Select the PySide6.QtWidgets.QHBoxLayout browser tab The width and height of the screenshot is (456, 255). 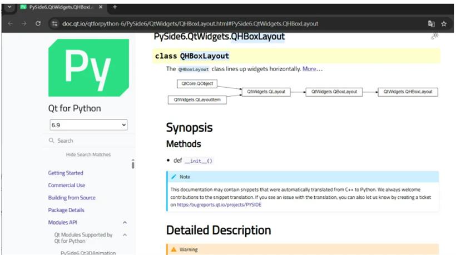(62, 7)
